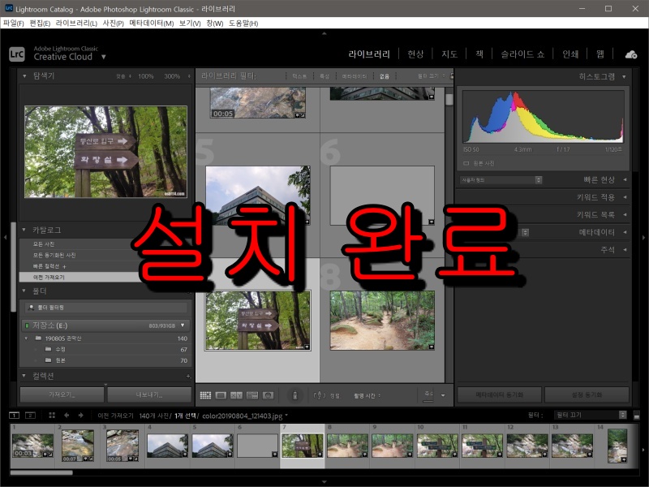Open People face view icon
The width and height of the screenshot is (649, 487).
(269, 395)
